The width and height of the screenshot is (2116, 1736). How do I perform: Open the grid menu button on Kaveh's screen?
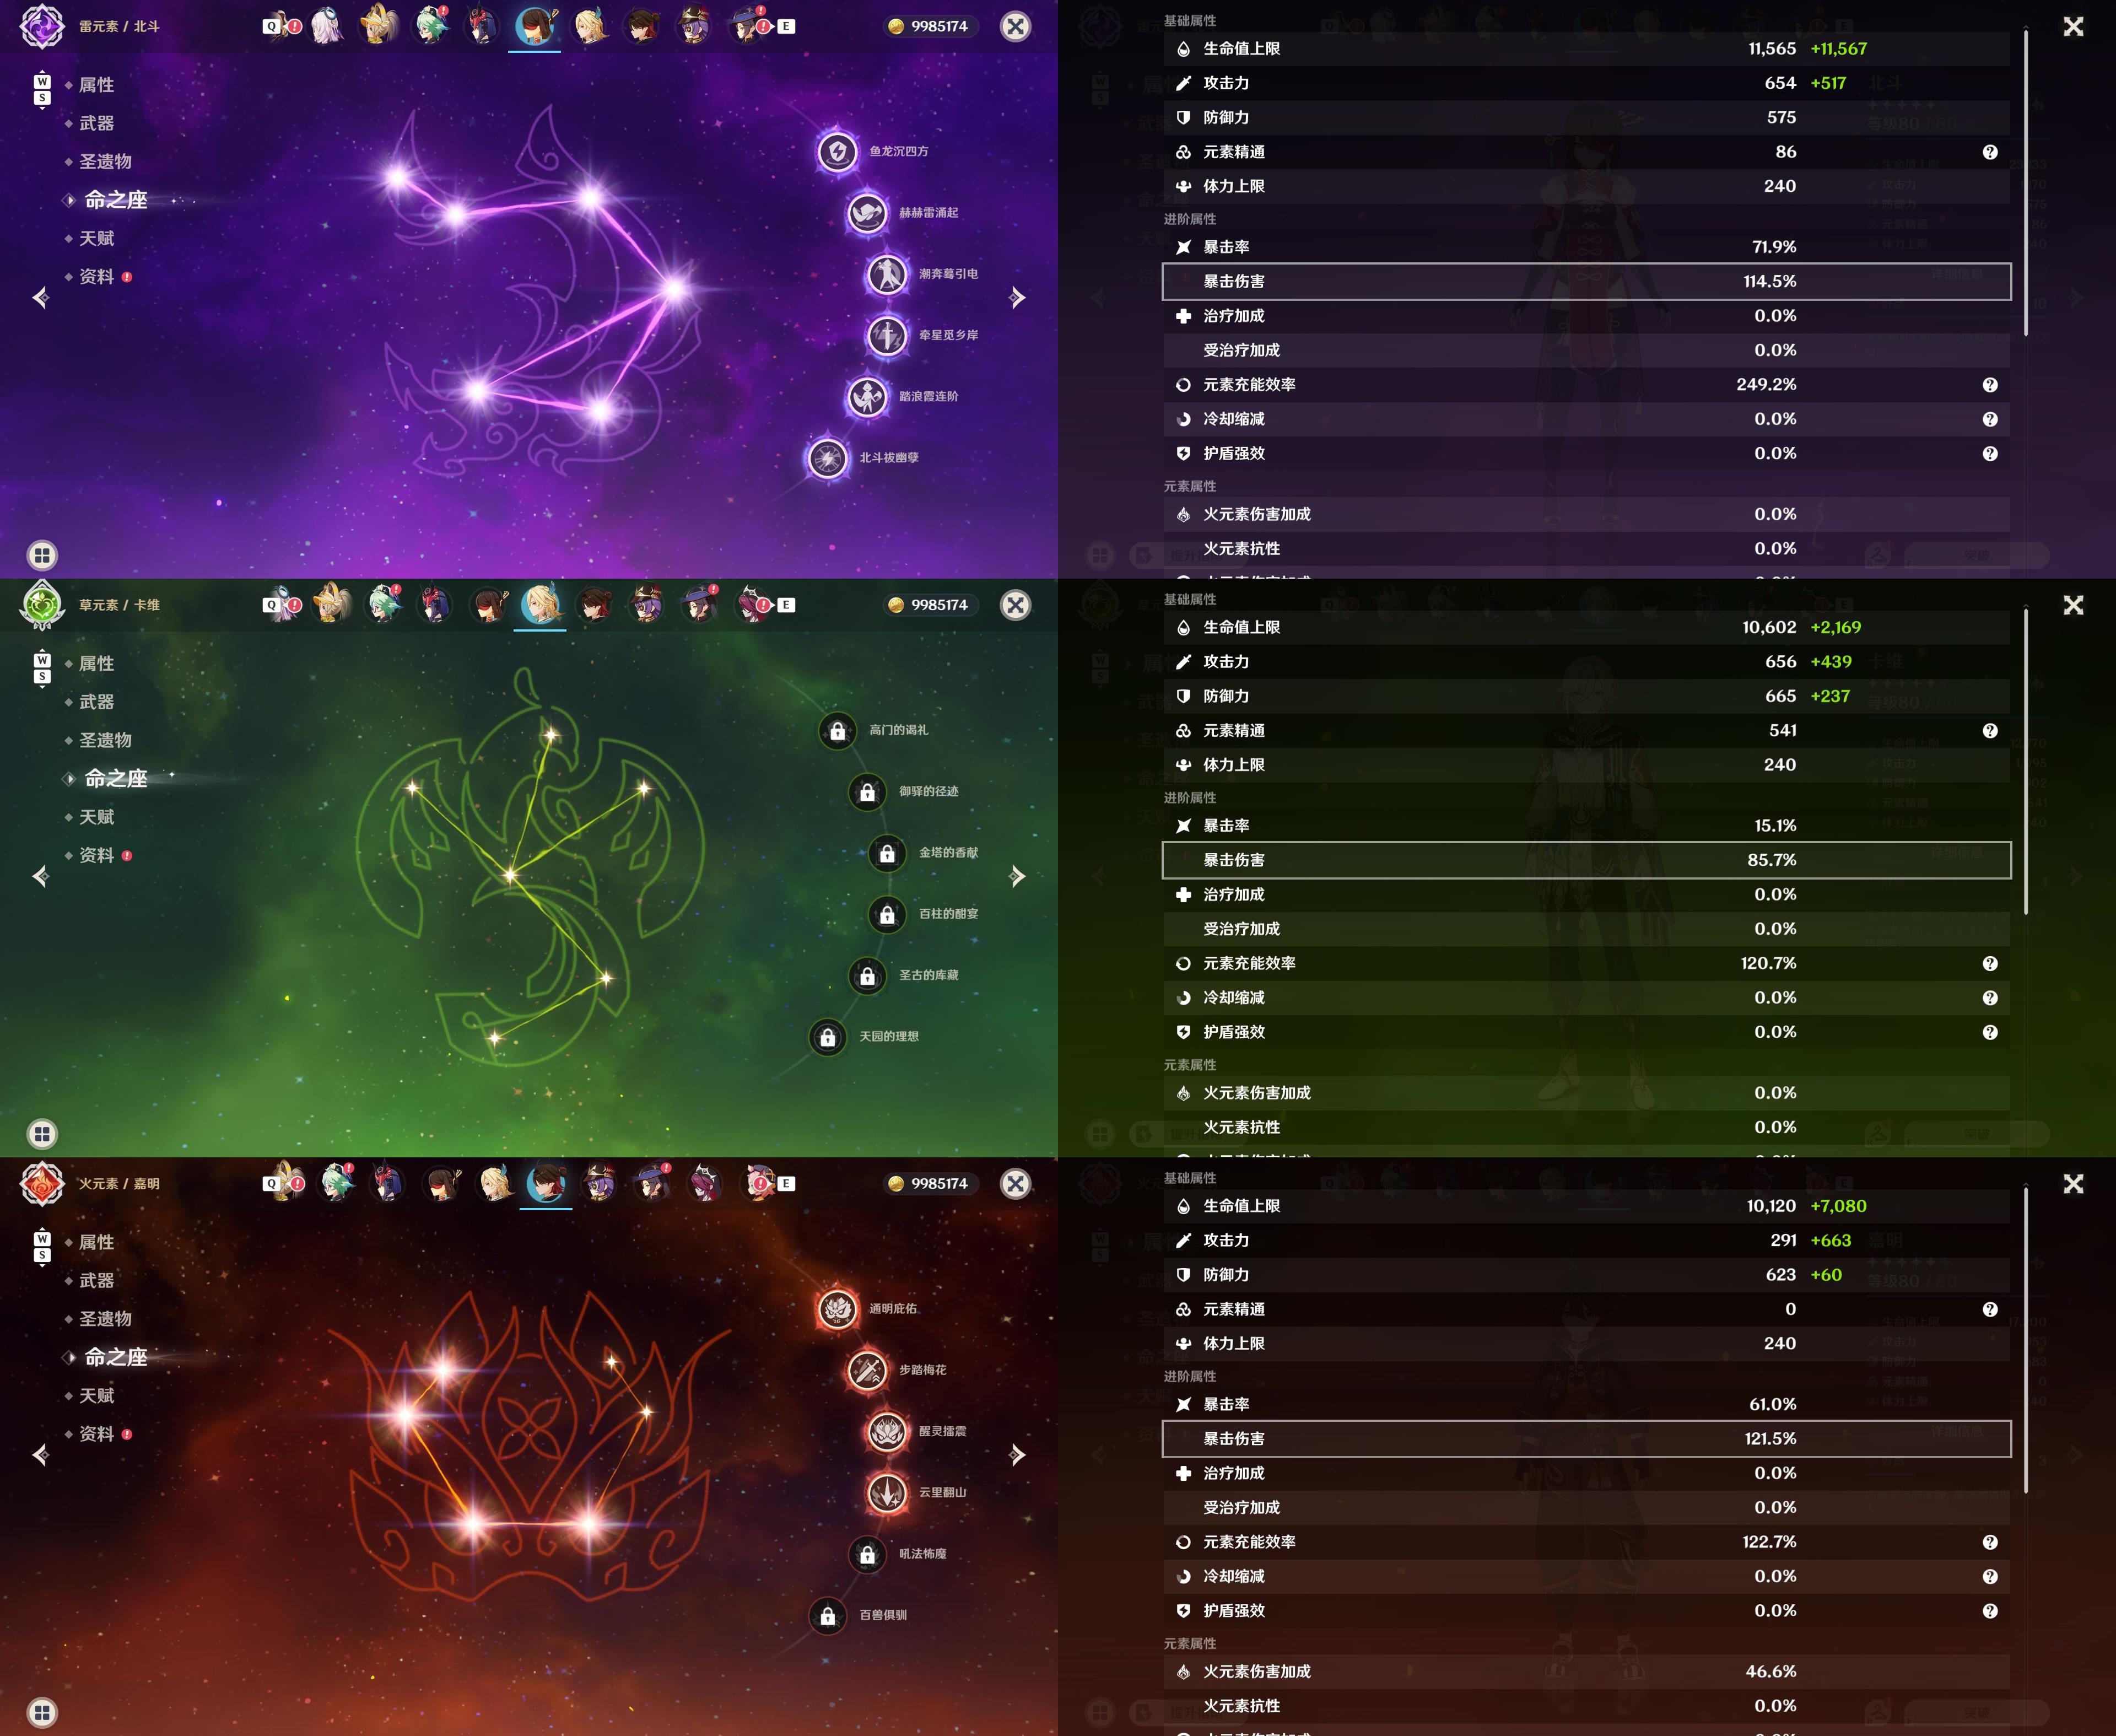[42, 1134]
